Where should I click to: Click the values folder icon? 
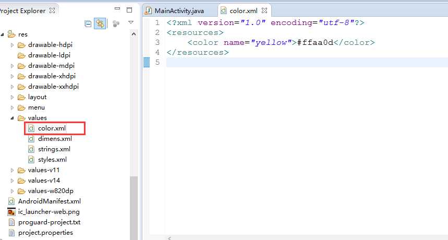21,118
